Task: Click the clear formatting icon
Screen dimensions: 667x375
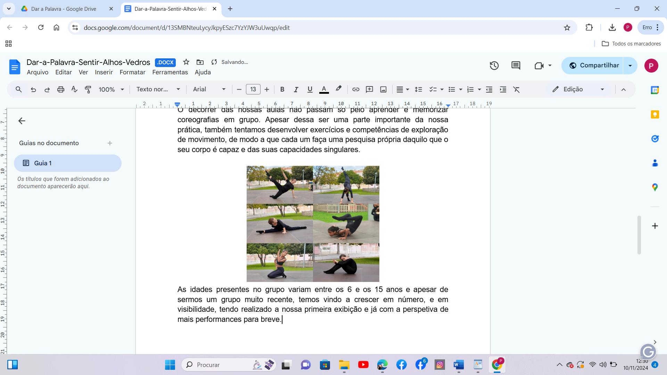Action: 517,90
